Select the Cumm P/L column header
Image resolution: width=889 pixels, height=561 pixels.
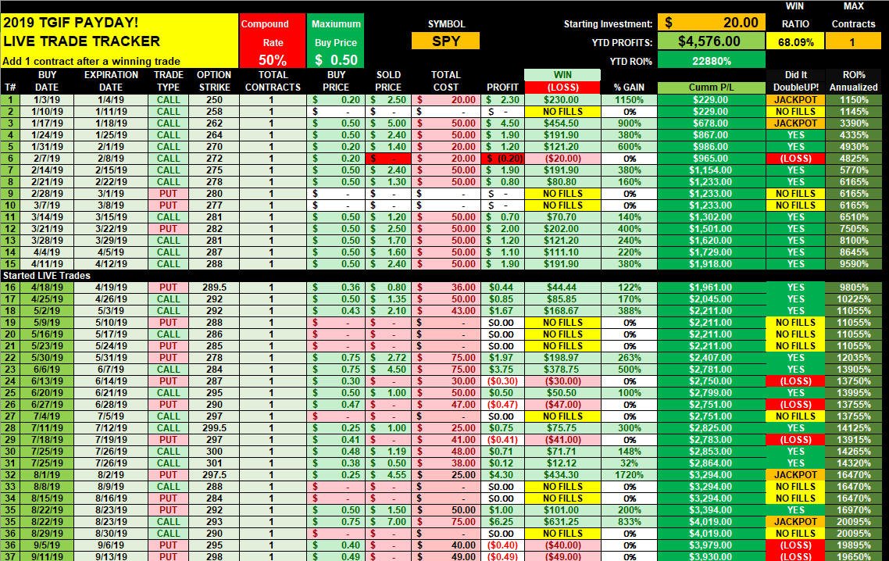(x=712, y=88)
